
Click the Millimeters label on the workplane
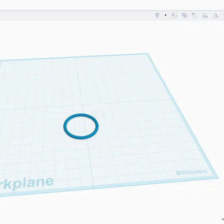pyautogui.click(x=192, y=172)
